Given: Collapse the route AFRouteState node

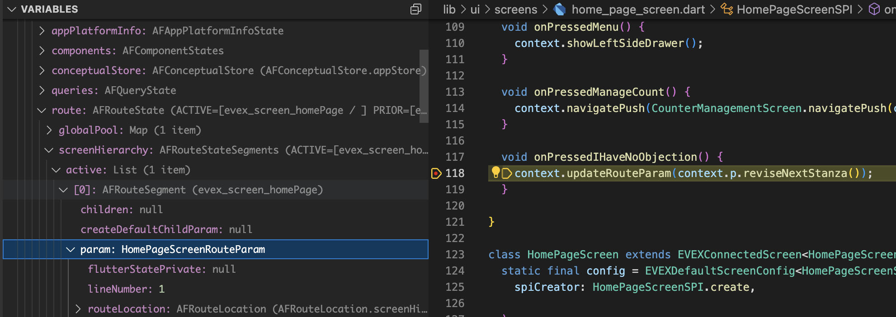Looking at the screenshot, I should point(42,110).
